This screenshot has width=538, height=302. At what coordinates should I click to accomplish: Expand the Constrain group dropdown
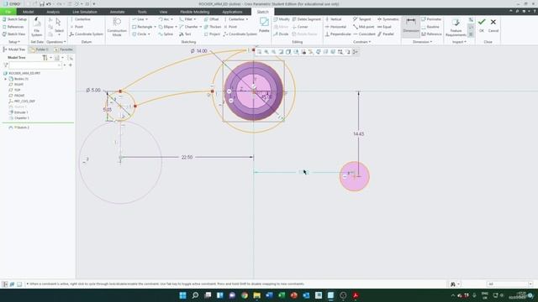click(361, 42)
